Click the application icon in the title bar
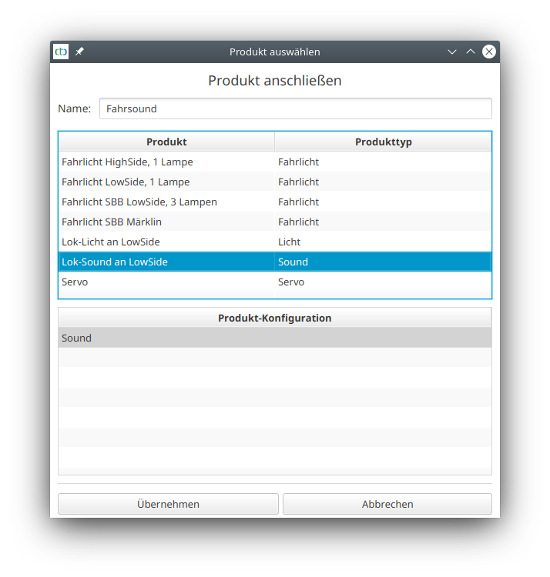 [61, 52]
